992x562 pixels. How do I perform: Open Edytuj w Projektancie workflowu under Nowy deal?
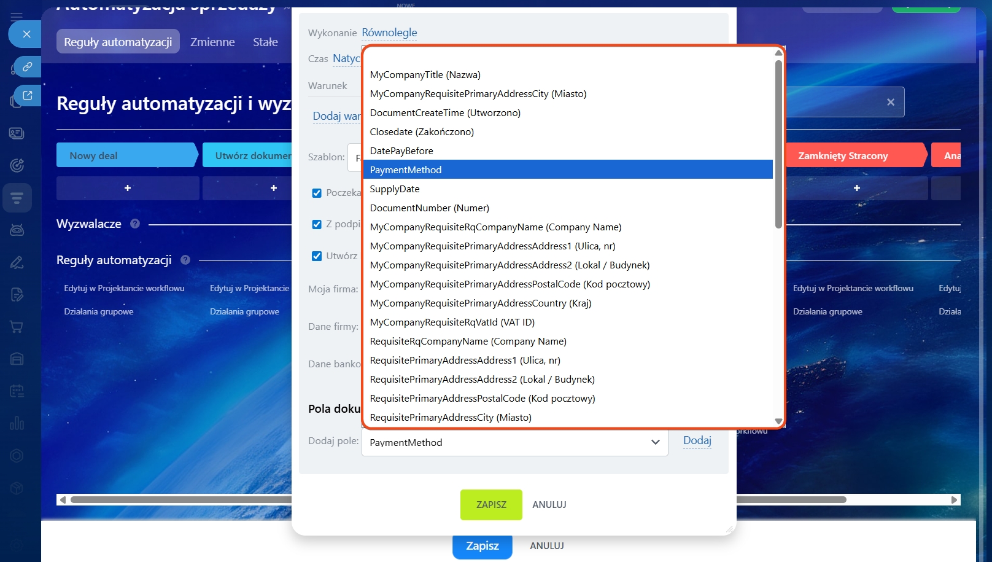124,288
